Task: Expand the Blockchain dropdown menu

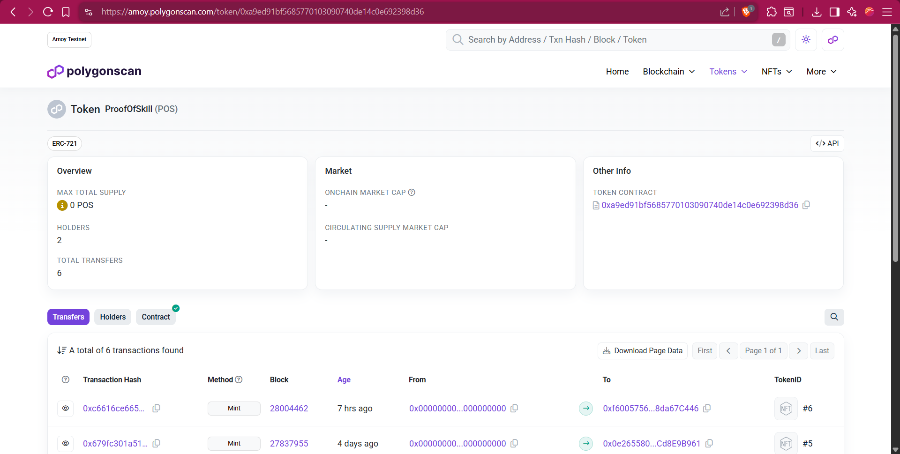Action: [x=669, y=72]
